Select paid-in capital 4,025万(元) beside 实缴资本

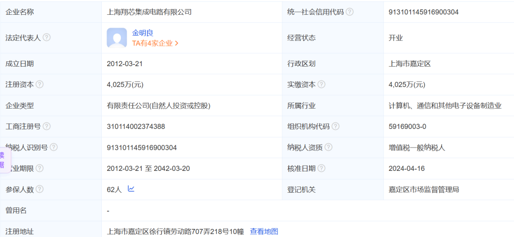coord(407,85)
